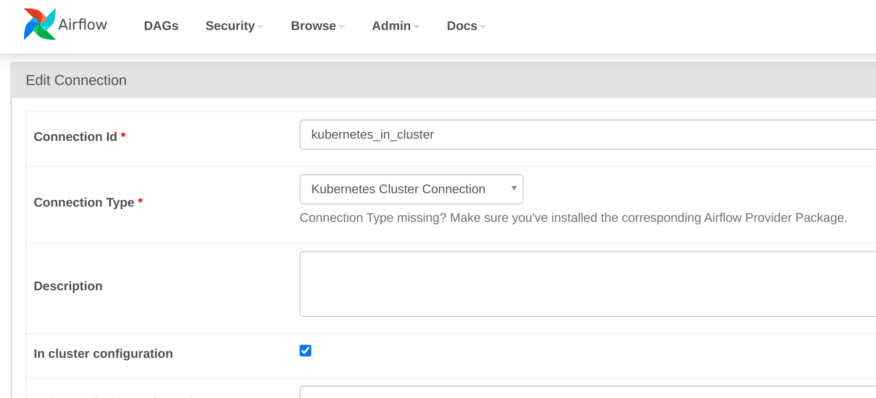Image resolution: width=876 pixels, height=398 pixels.
Task: Open the DAGs menu
Action: [x=161, y=26]
